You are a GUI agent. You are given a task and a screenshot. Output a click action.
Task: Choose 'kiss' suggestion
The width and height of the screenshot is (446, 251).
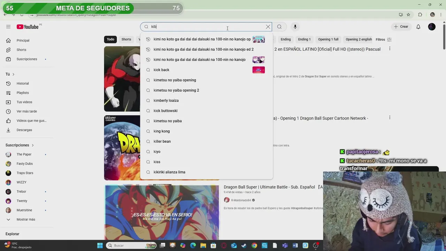[206, 162]
